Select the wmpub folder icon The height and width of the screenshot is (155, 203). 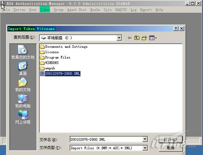[x=42, y=68]
